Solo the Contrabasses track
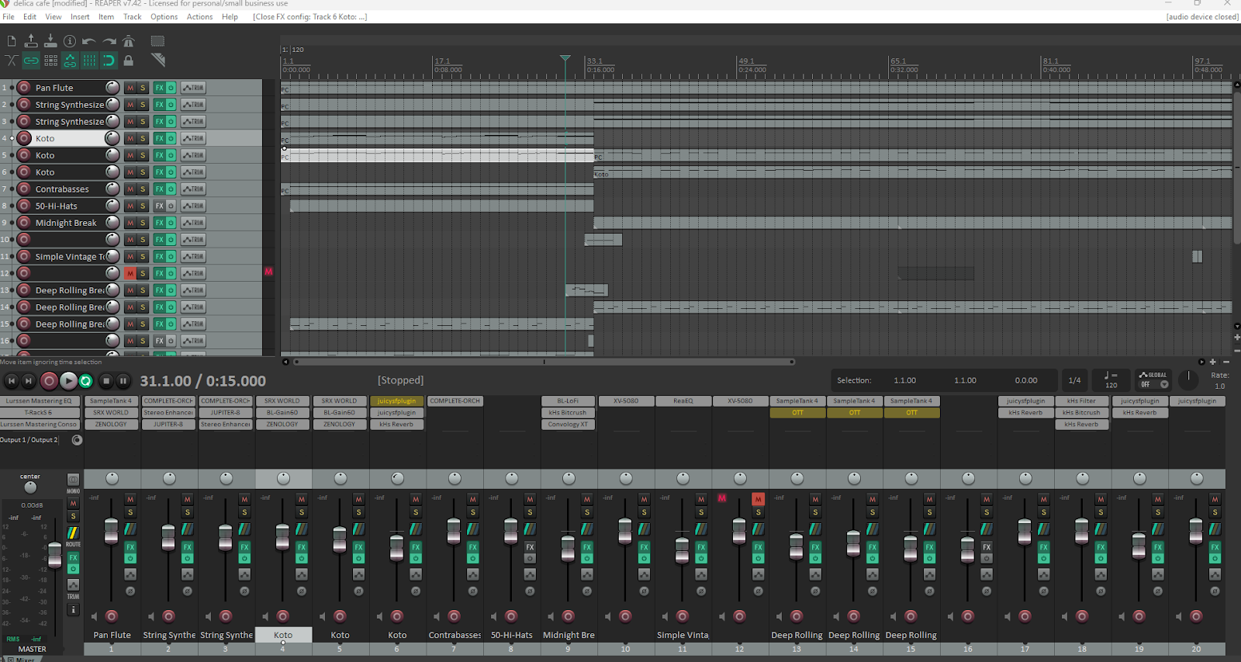Image resolution: width=1241 pixels, height=662 pixels. [x=143, y=189]
